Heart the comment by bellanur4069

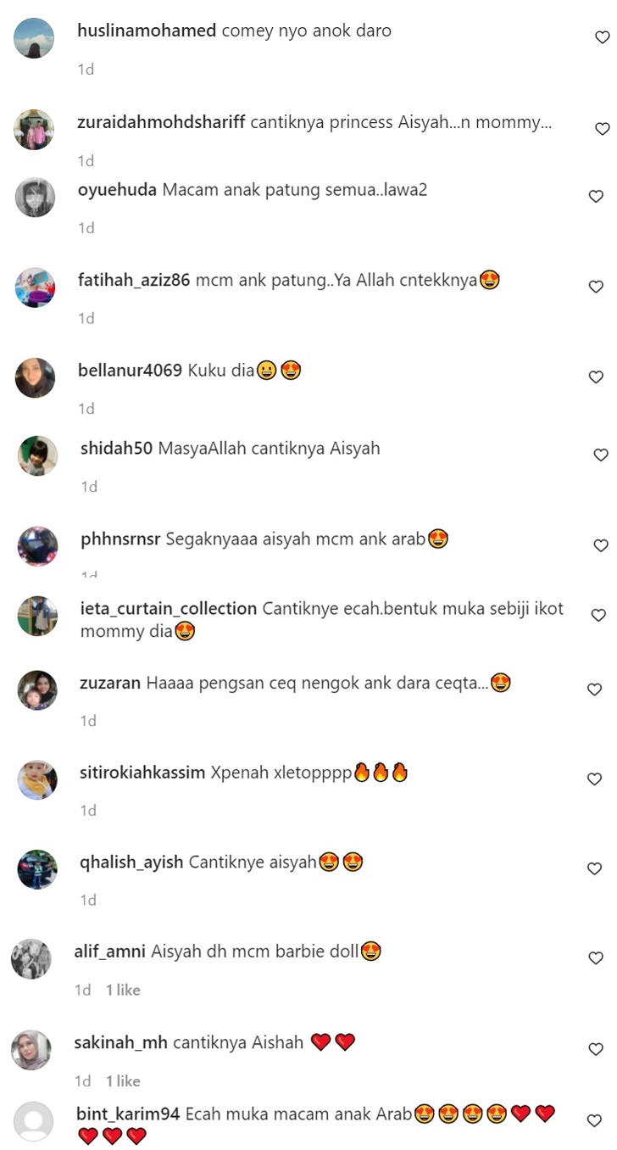tap(596, 377)
